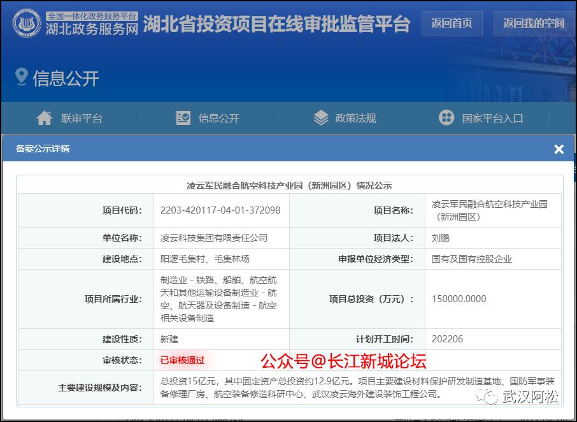
Task: Click the 返回首页 button
Action: [x=452, y=24]
